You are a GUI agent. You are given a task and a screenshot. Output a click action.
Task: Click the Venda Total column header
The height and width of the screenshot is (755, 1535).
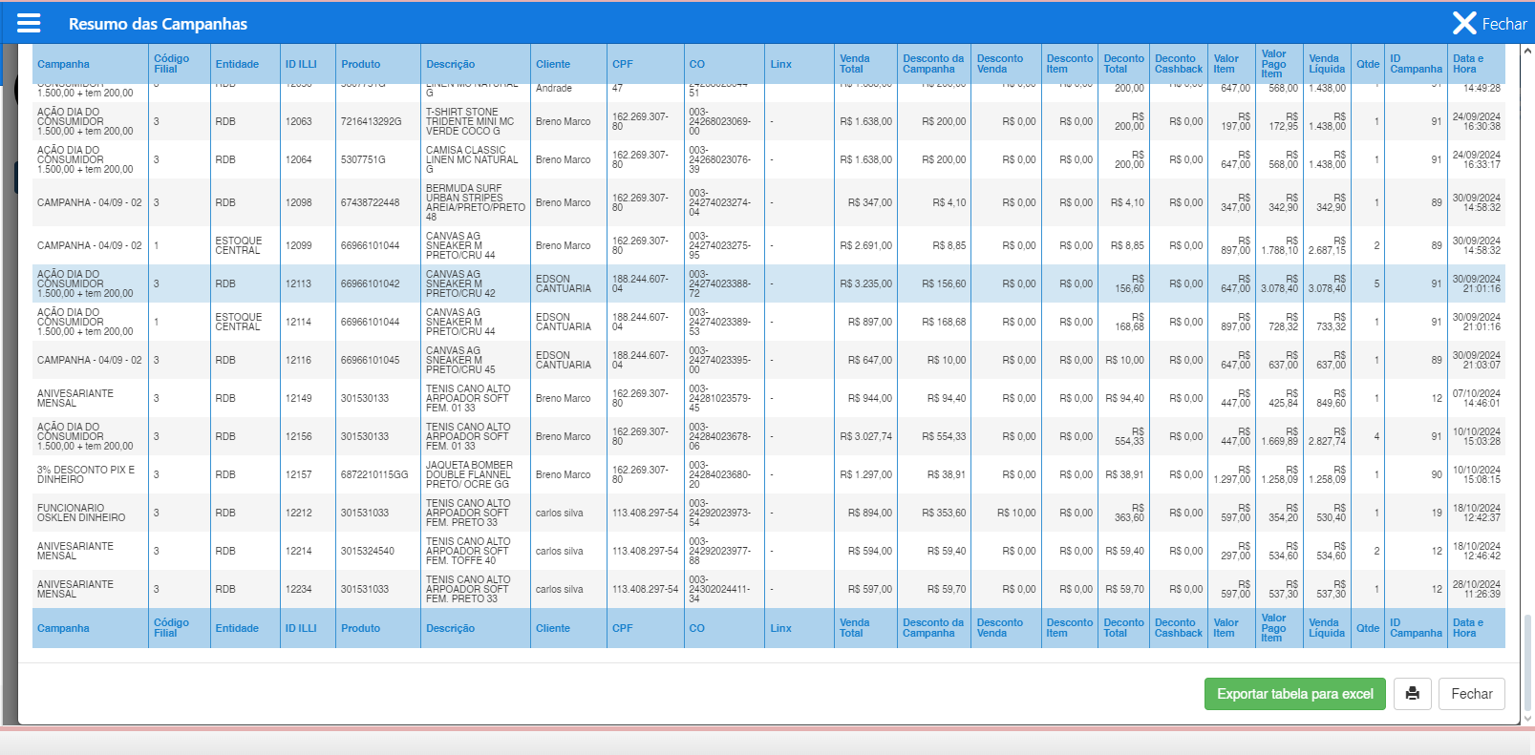click(x=854, y=64)
